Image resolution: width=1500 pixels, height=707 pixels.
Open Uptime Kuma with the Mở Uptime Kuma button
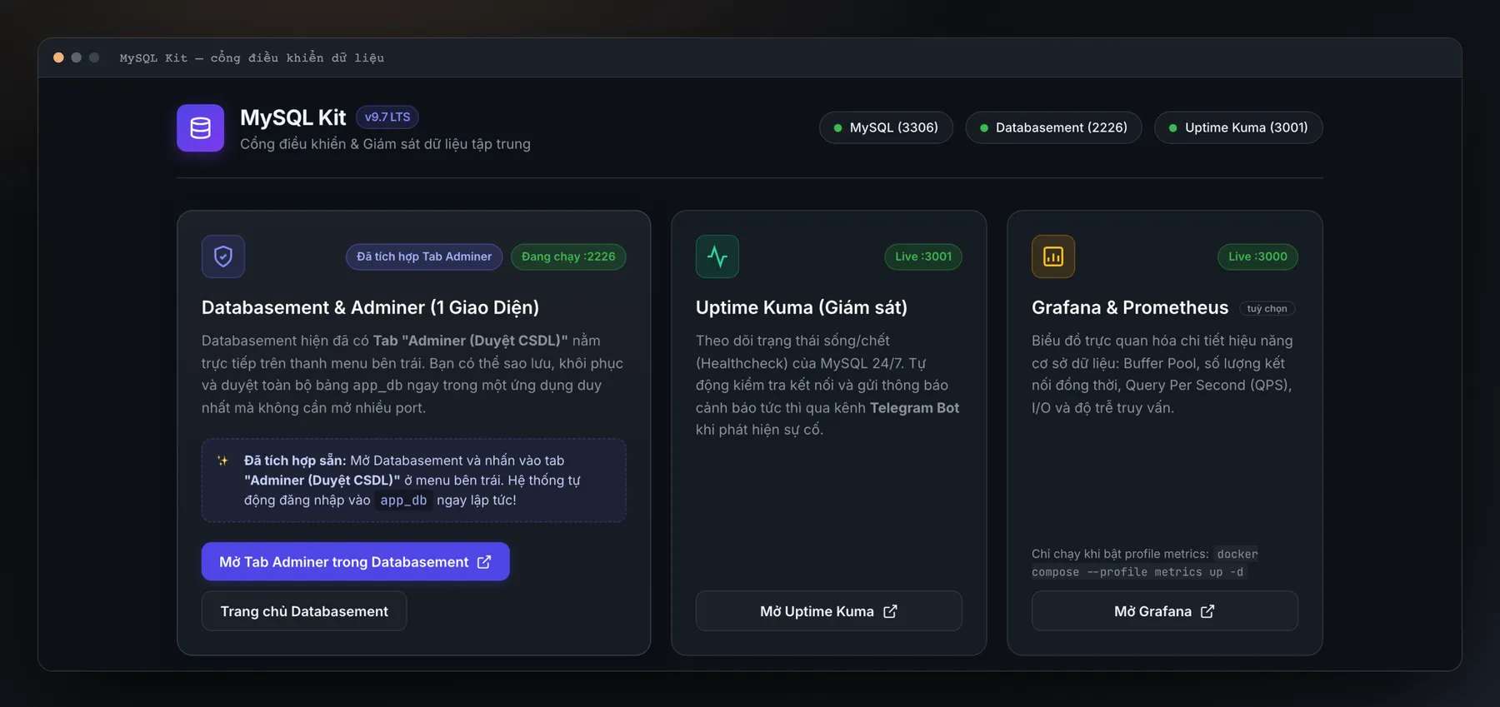coord(828,611)
